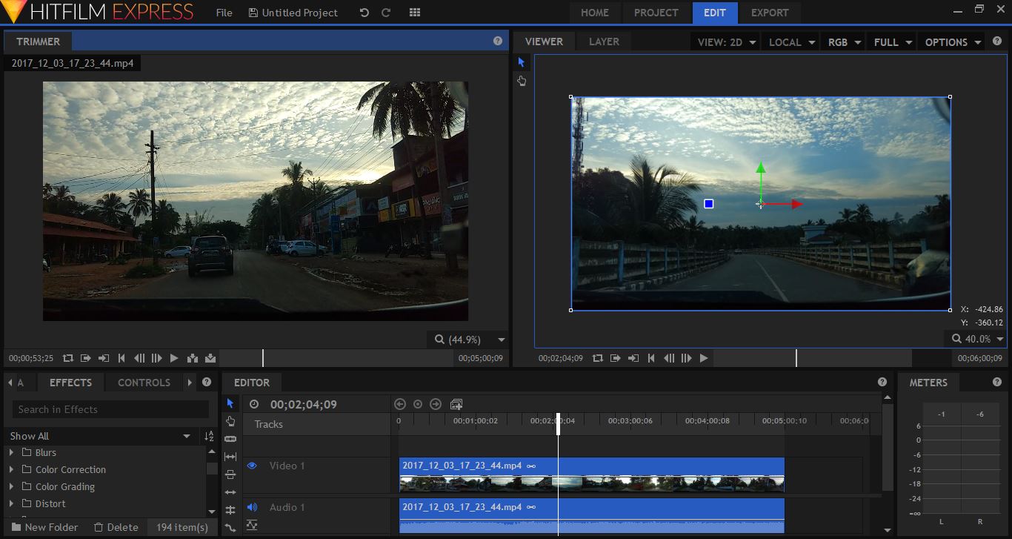Click the Undo arrow in the top bar
The image size is (1012, 539).
click(x=364, y=13)
